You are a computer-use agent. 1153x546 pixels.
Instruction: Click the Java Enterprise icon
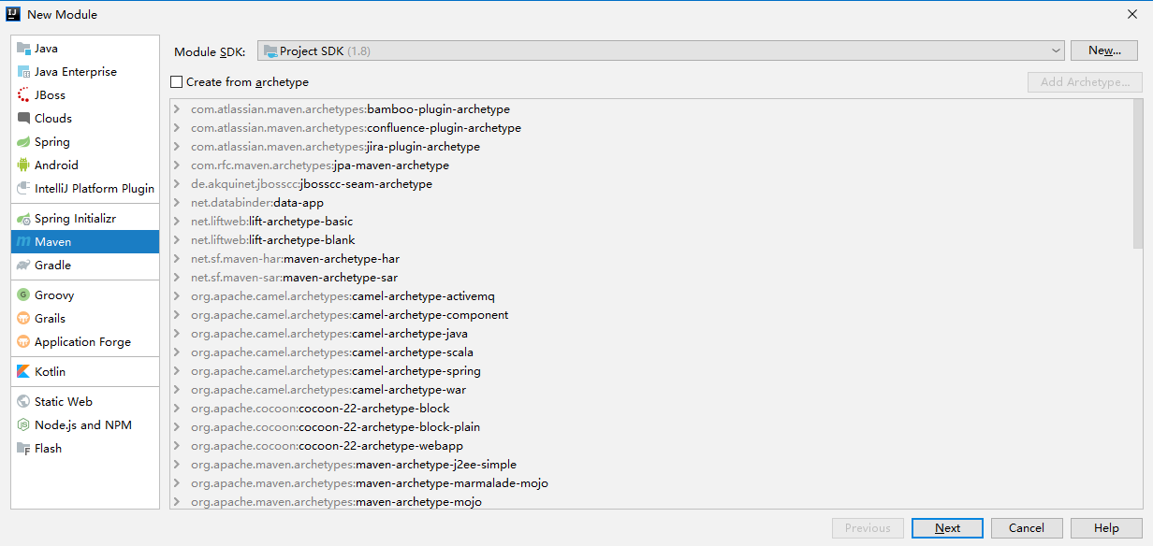tap(23, 72)
